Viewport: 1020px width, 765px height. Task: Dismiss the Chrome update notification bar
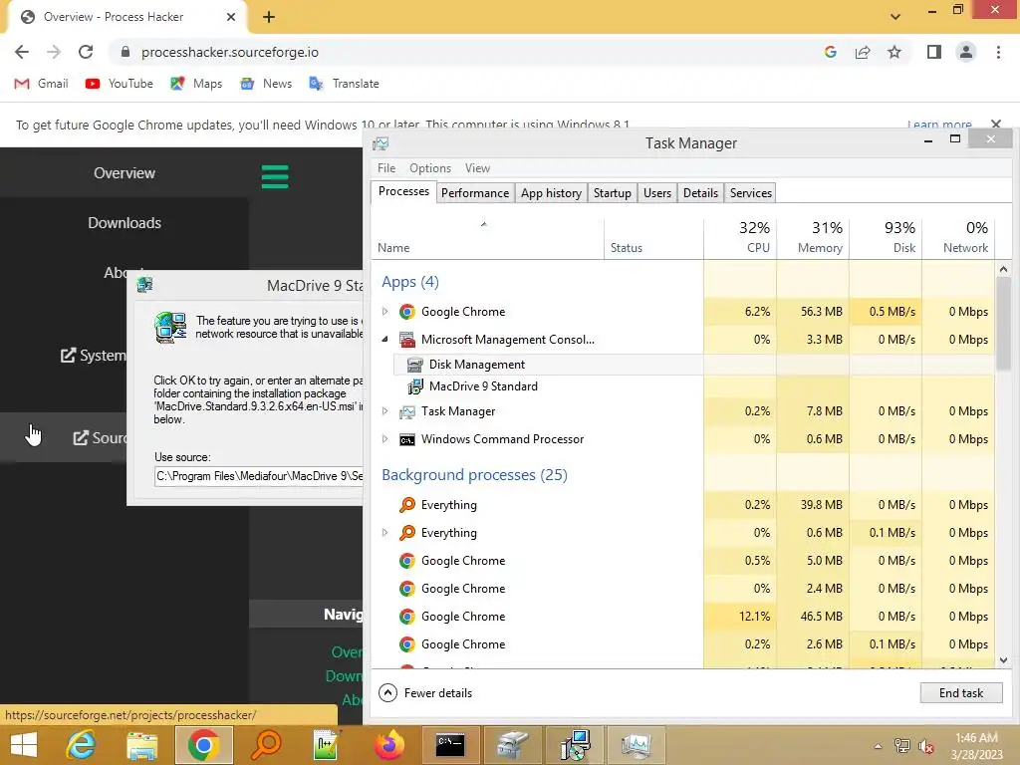coord(995,124)
